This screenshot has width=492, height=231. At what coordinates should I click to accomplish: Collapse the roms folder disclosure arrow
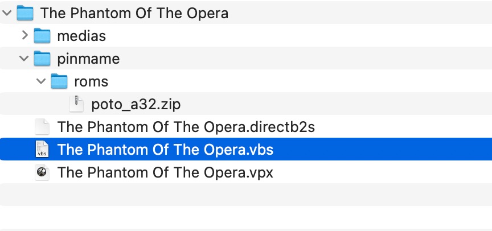(x=42, y=81)
